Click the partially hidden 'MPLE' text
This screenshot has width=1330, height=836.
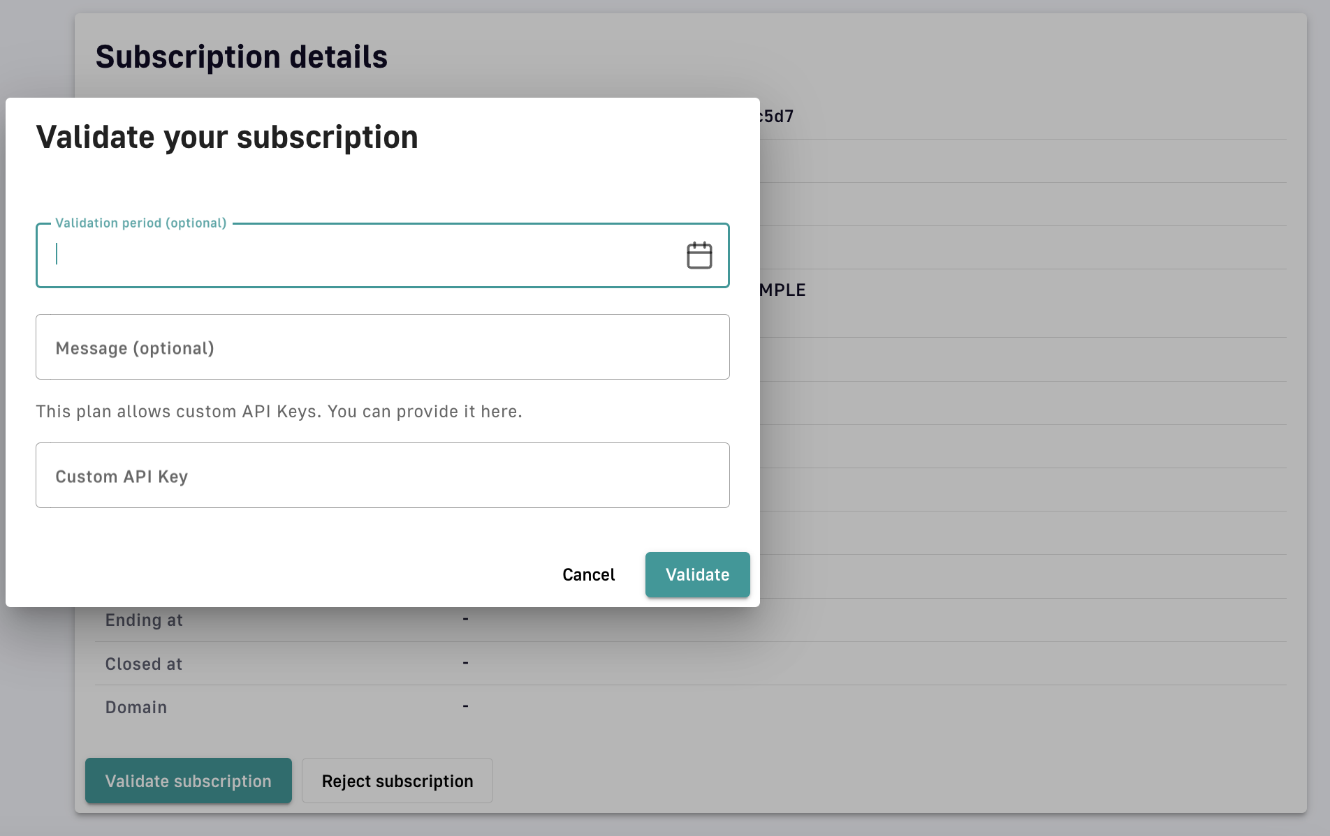[783, 290]
